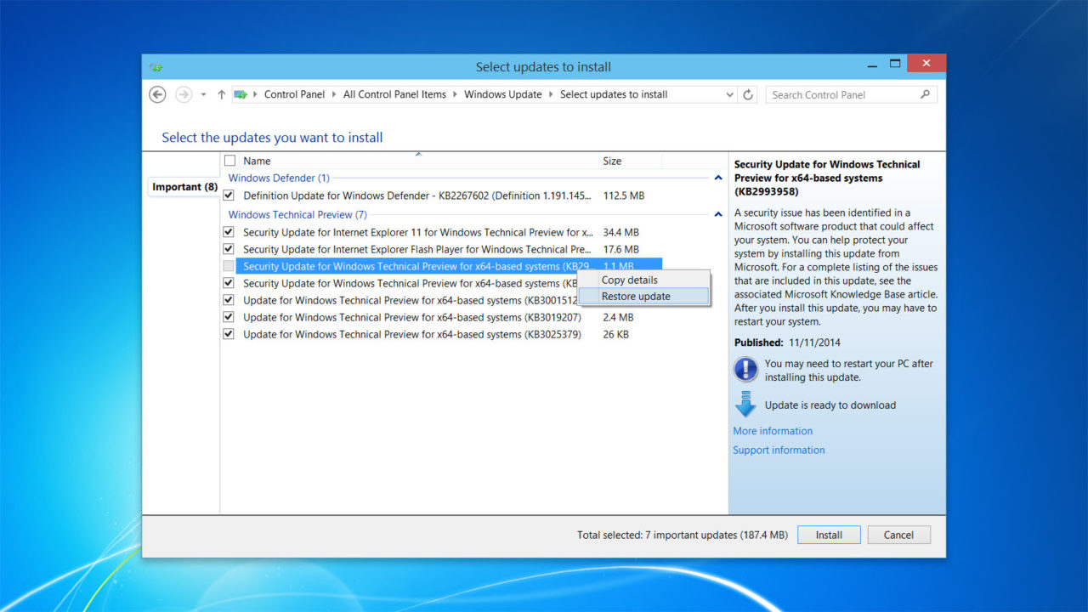Select the Windows Technical Preview (7) group header

click(x=297, y=215)
